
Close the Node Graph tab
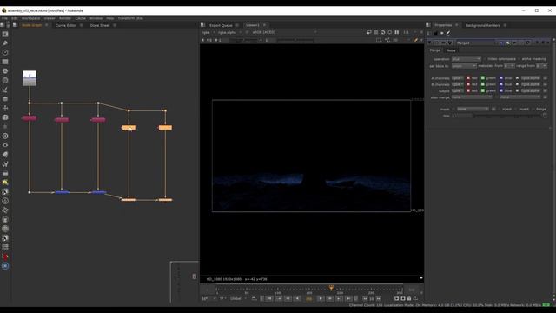click(x=46, y=25)
